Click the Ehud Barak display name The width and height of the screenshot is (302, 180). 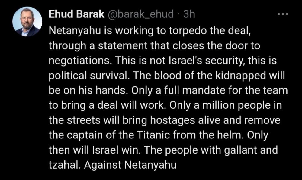[x=76, y=14]
